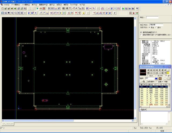The image size is (172, 133).
Task: Toggle 連続追加確認を行う checkbox
Action: 141,32
